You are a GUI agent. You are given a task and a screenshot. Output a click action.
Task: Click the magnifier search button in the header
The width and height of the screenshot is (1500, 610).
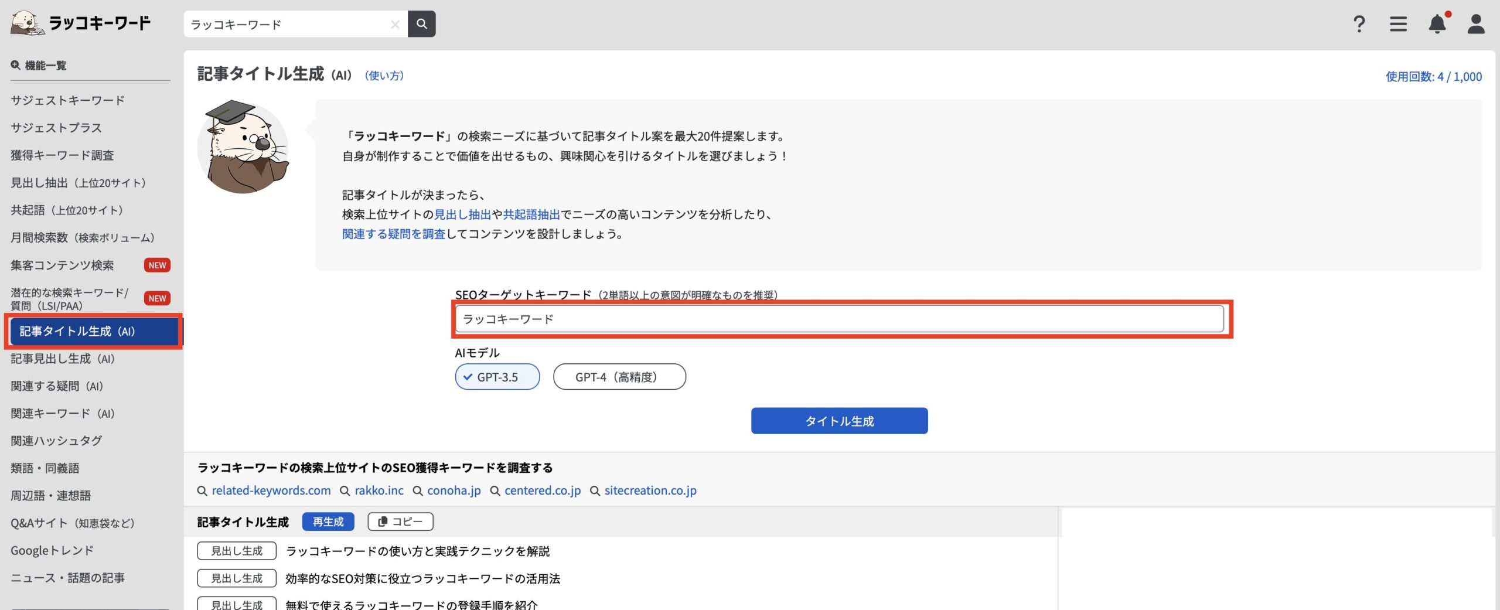click(422, 24)
